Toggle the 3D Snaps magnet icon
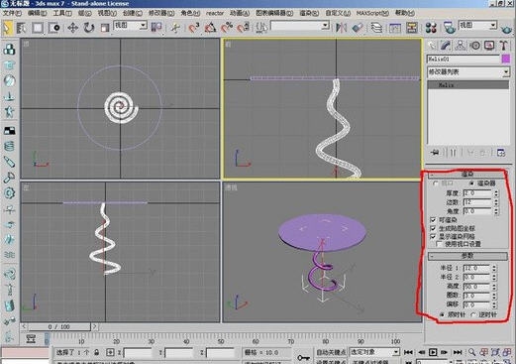 194,28
